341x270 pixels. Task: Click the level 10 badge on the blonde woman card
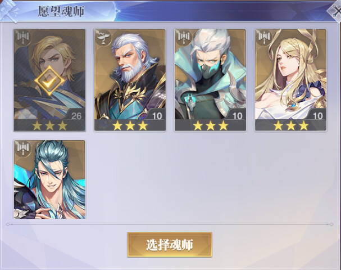point(318,116)
